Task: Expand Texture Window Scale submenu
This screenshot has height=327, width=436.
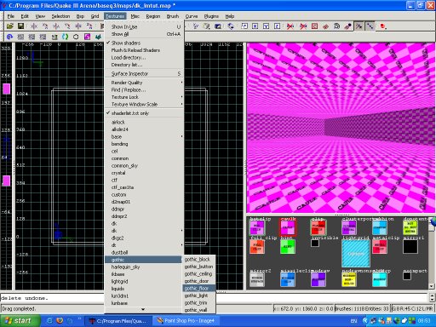Action: click(144, 104)
